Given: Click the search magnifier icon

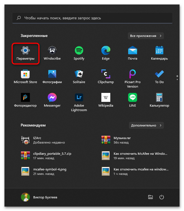Looking at the screenshot, I should [19, 18].
